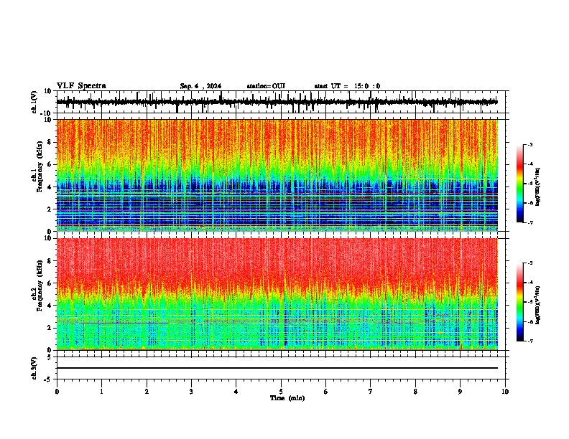Click the "ch.1(V)" waveform axis label

coord(34,102)
